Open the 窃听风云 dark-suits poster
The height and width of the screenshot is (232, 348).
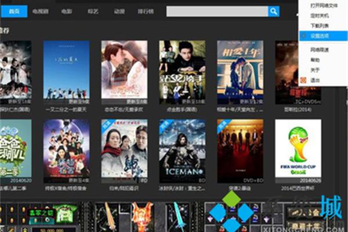point(240,151)
